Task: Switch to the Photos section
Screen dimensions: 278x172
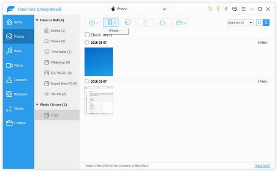Action: [x=18, y=36]
